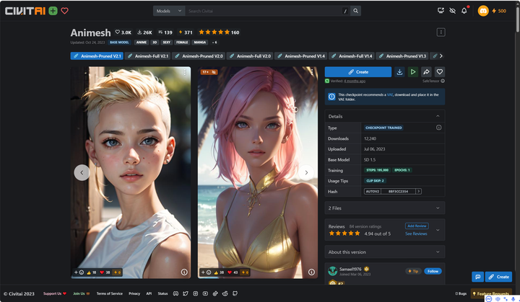Image resolution: width=520 pixels, height=302 pixels.
Task: Click the green play run-model icon
Action: (x=413, y=72)
